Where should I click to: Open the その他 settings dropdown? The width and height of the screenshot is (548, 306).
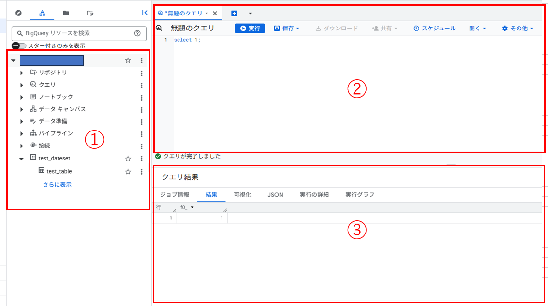[517, 29]
